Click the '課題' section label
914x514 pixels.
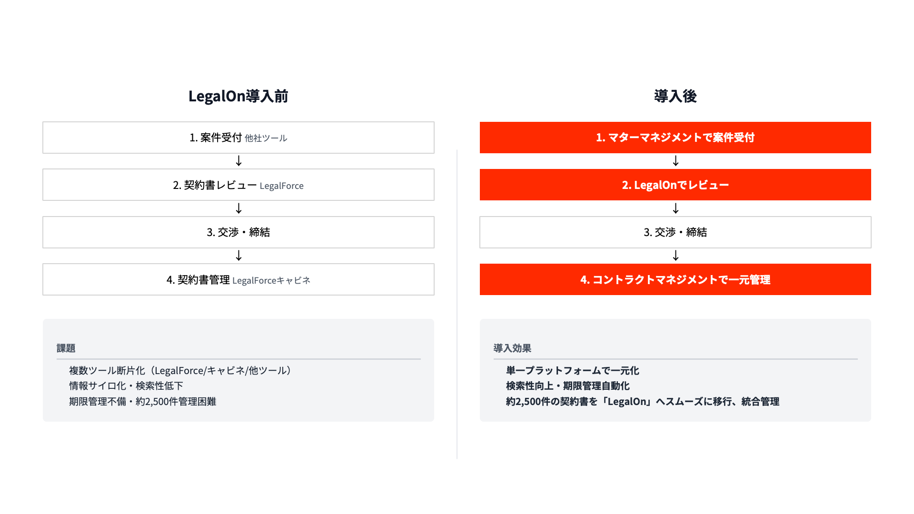click(x=66, y=348)
